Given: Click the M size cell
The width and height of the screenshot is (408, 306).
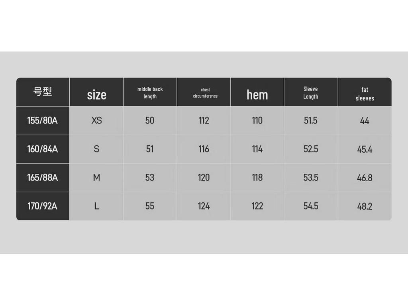Looking at the screenshot, I should tap(96, 177).
